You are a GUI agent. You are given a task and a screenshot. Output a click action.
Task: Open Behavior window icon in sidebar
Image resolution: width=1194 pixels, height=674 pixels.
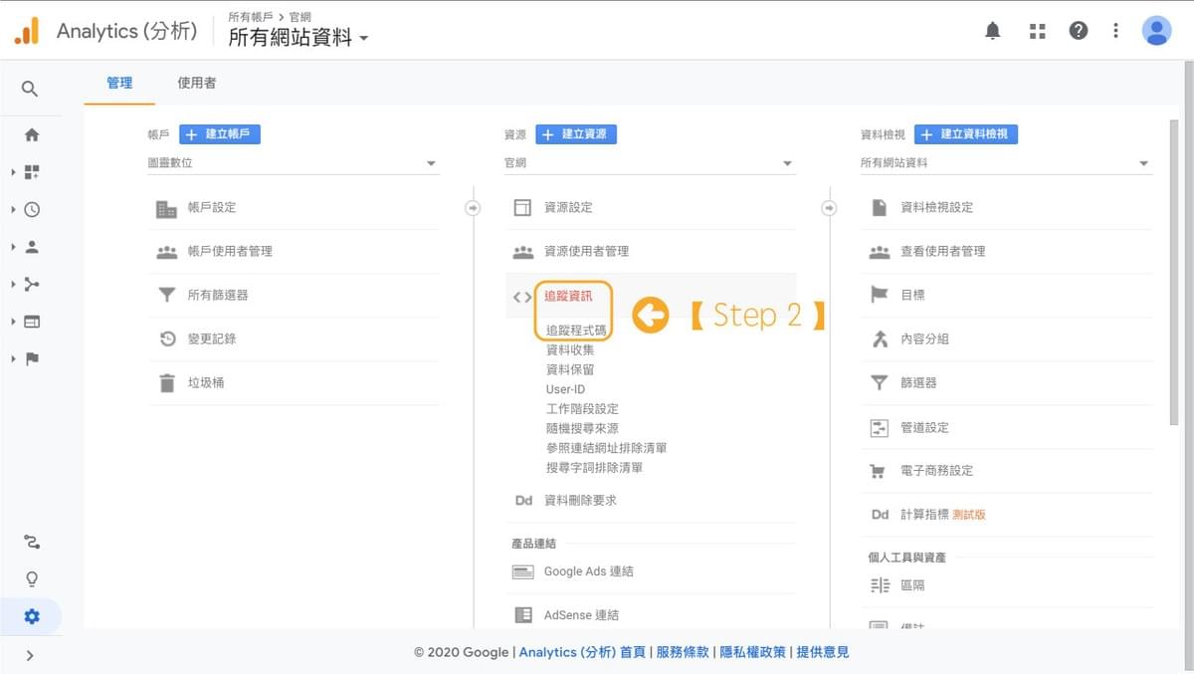point(32,322)
